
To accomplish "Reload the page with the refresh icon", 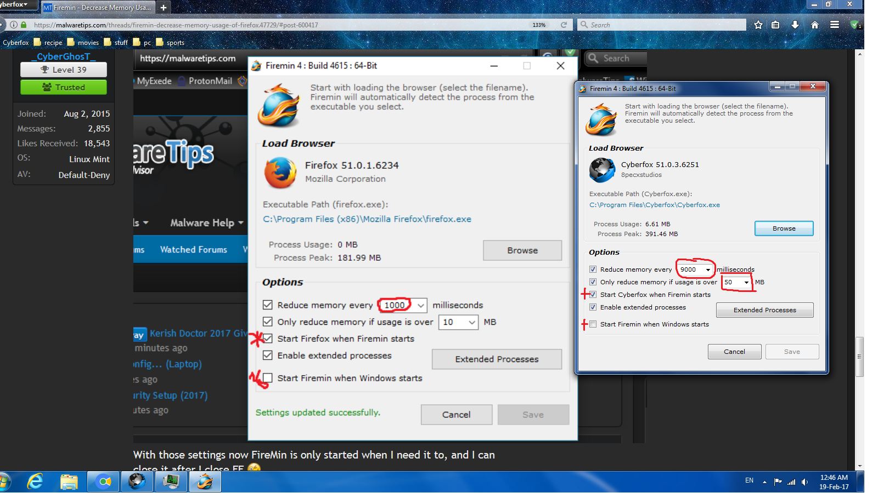I will coord(564,25).
